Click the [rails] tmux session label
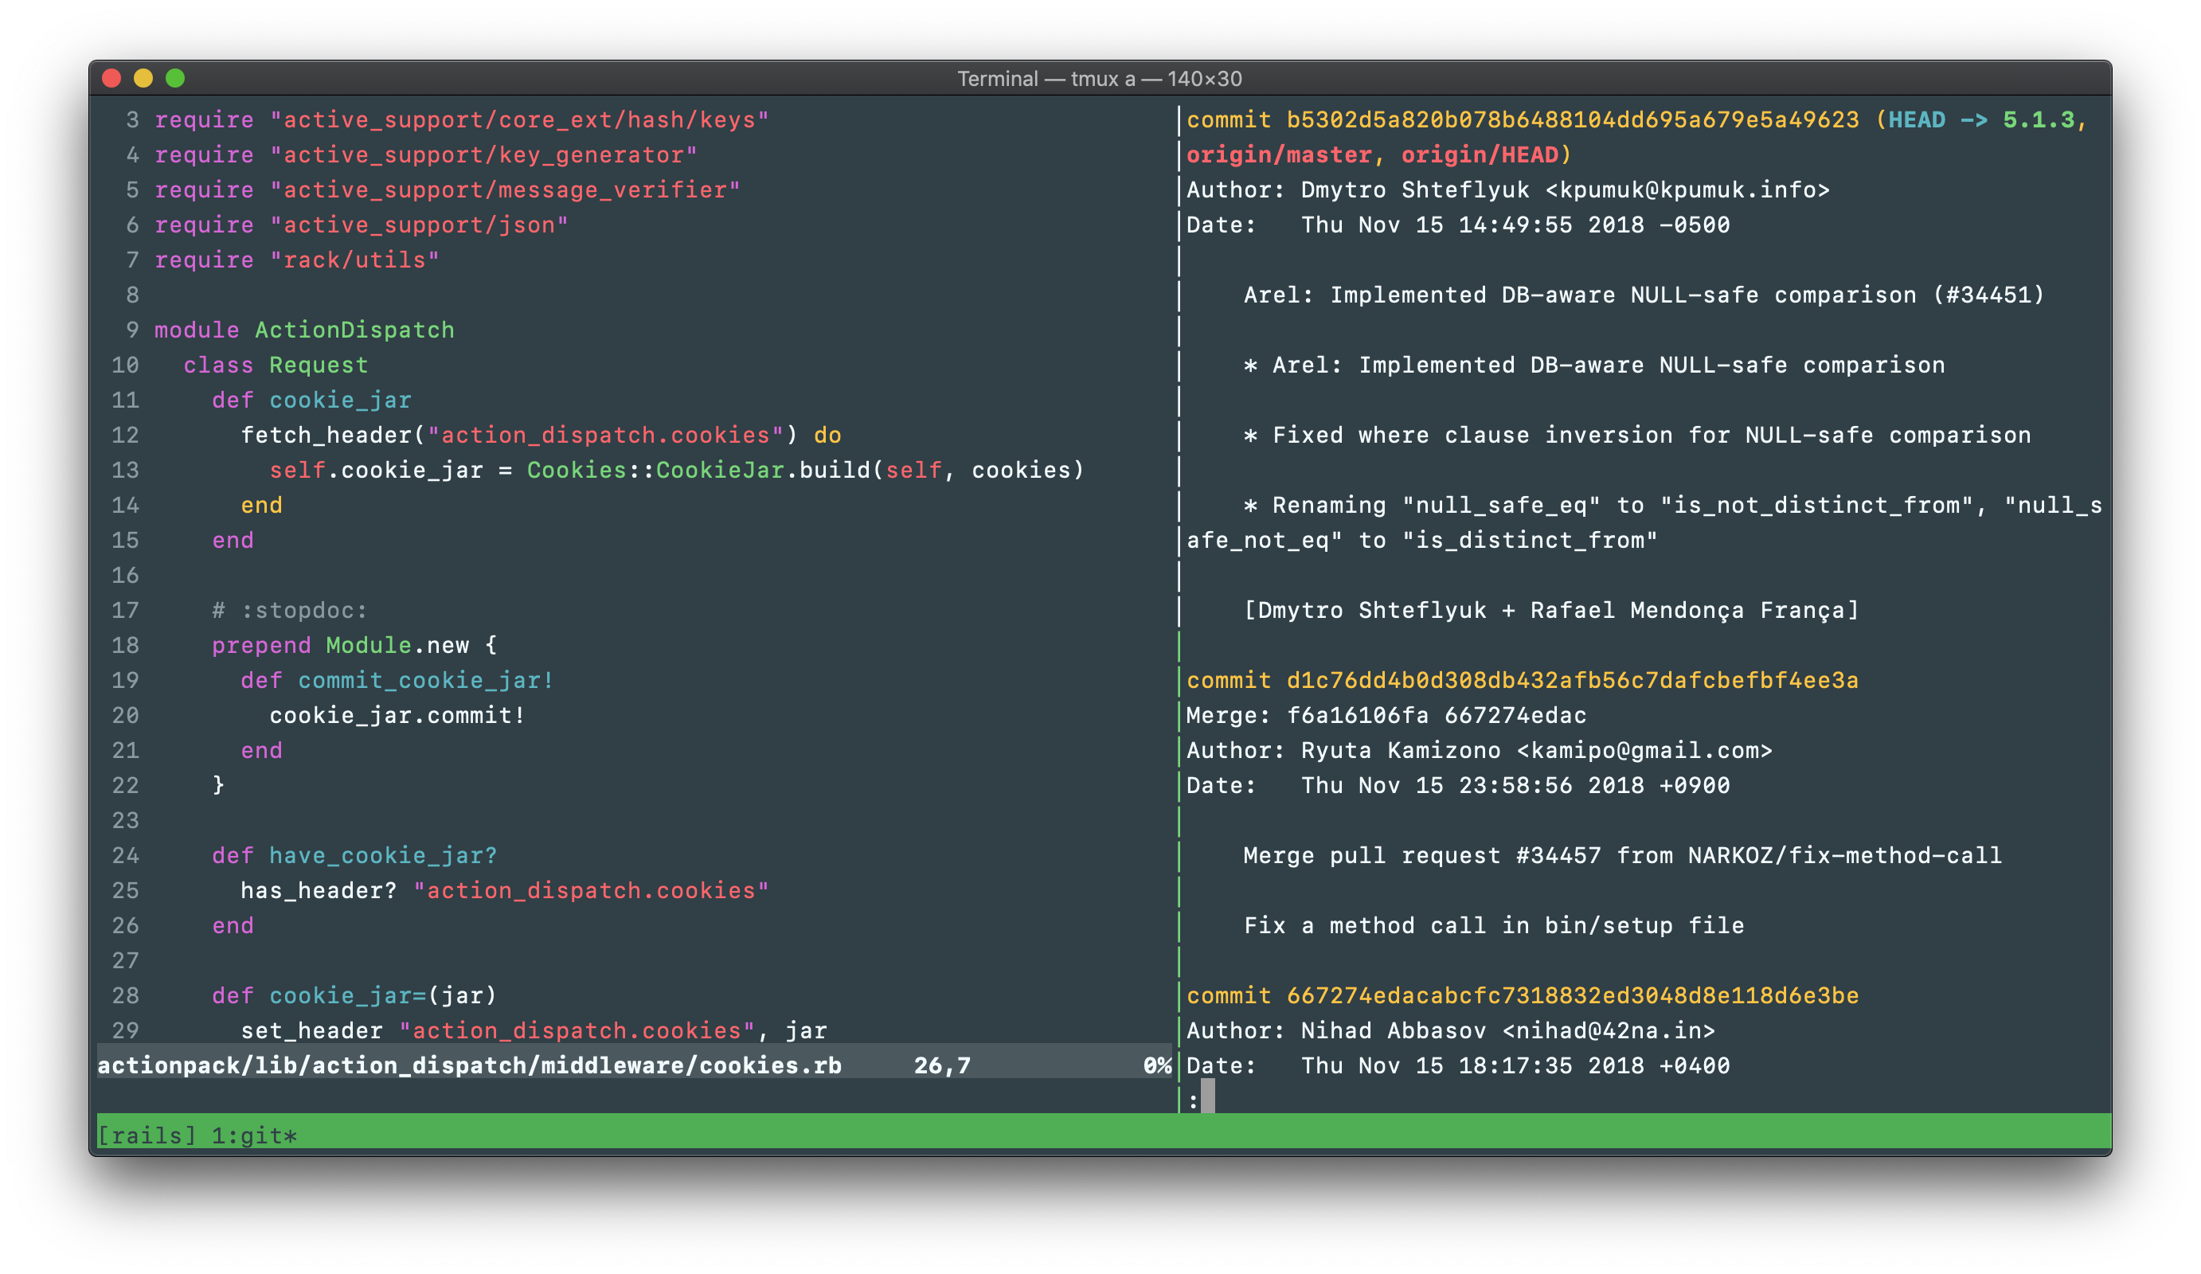This screenshot has height=1274, width=2201. 147,1135
